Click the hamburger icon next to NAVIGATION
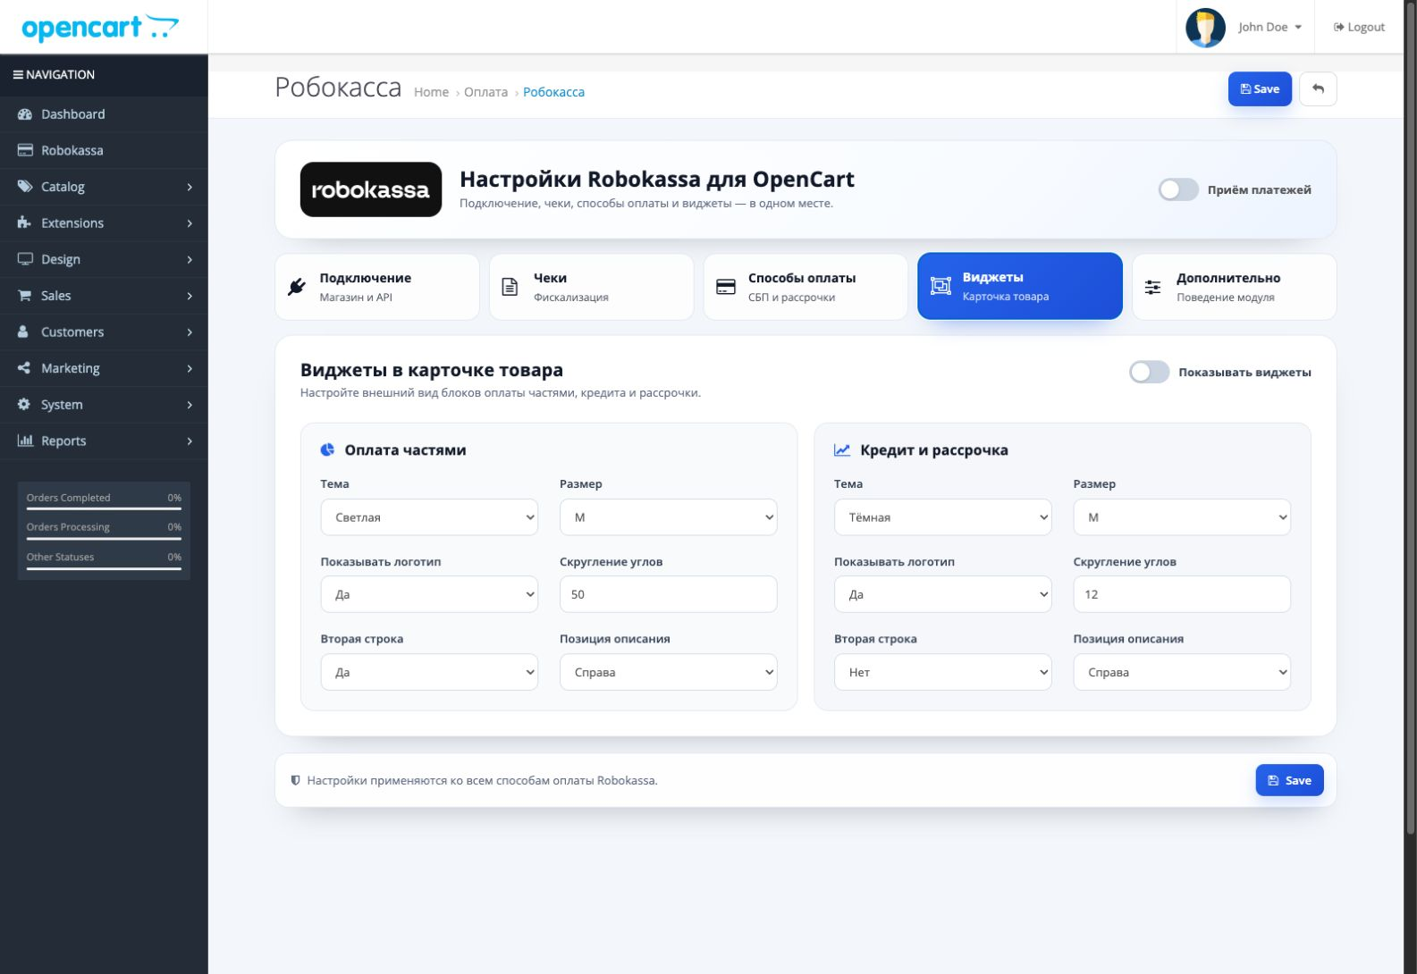The width and height of the screenshot is (1417, 974). tap(18, 75)
